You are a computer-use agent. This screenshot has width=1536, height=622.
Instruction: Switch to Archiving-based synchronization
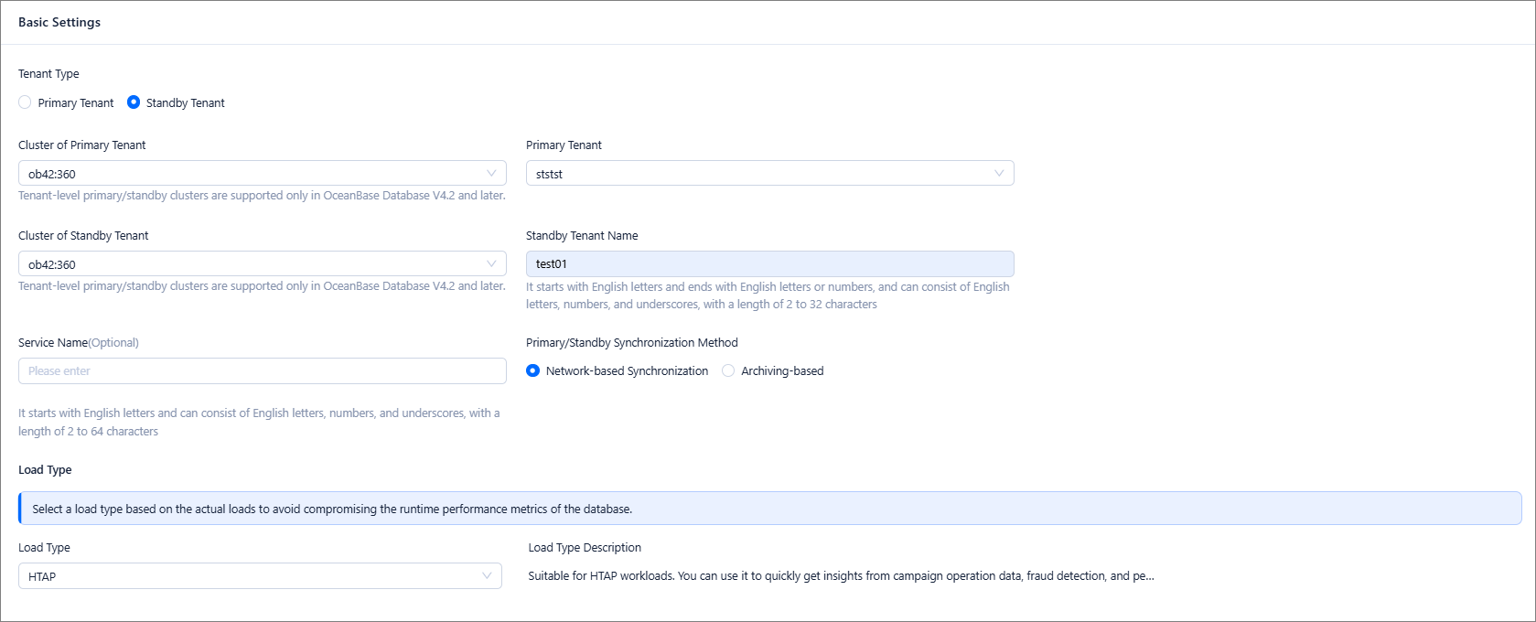(728, 370)
